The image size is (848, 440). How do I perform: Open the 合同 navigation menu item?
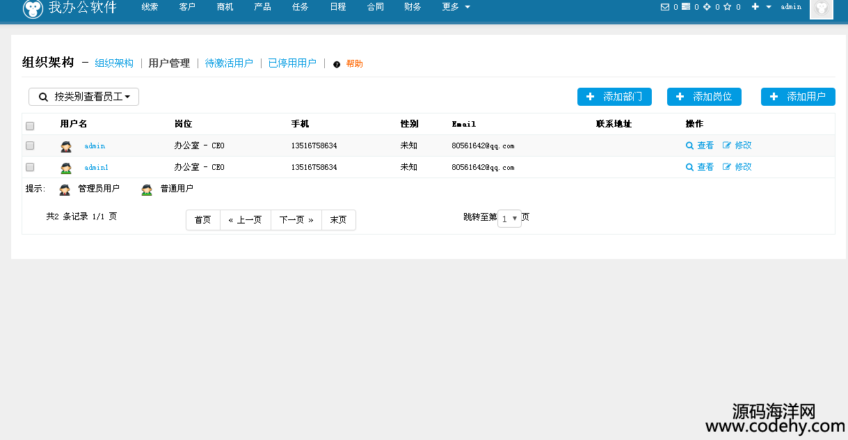pyautogui.click(x=375, y=7)
